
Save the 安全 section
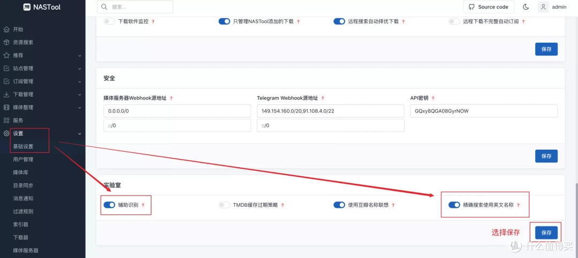pos(546,156)
